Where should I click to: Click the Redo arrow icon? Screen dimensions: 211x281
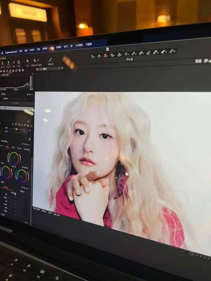[x=38, y=61]
